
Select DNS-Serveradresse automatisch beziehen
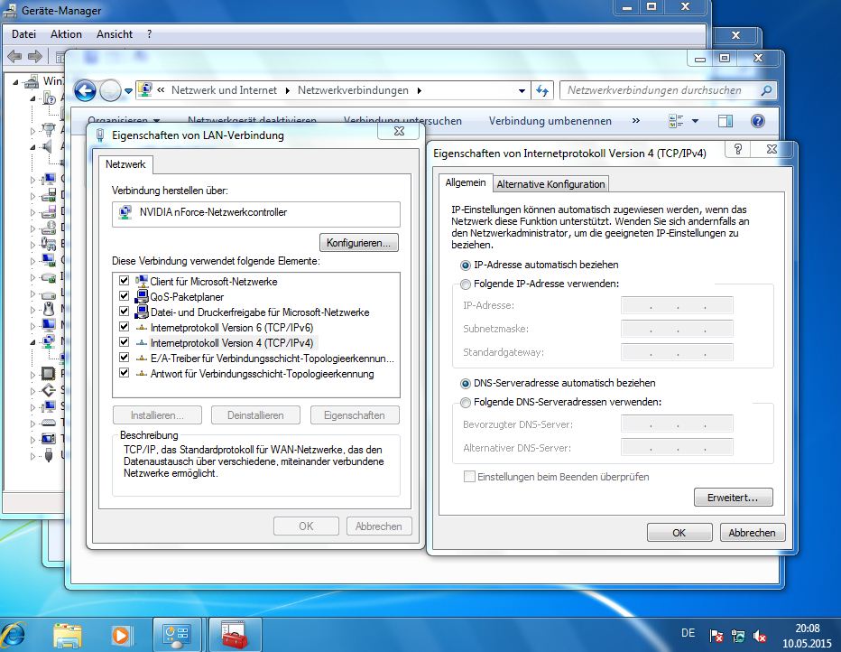[x=466, y=384]
